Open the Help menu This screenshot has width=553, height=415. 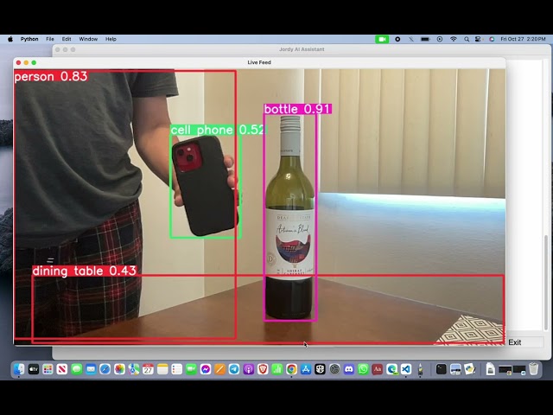click(111, 39)
